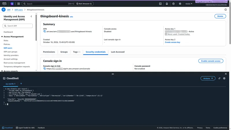
Task: Open Cookie preferences footer link
Action: pyautogui.click(x=220, y=128)
